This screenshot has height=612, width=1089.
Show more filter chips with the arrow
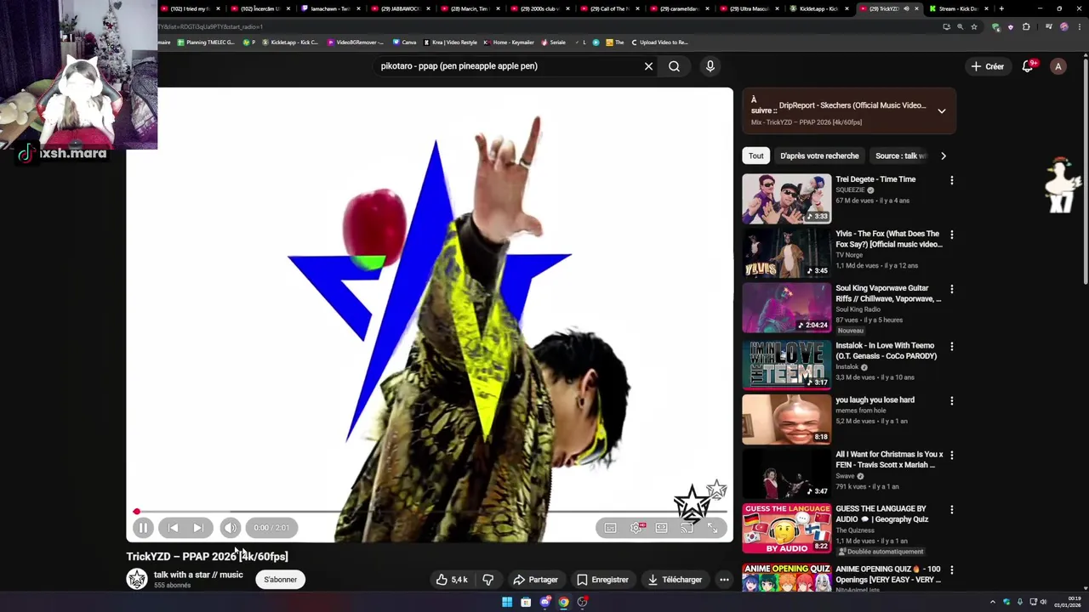[943, 156]
